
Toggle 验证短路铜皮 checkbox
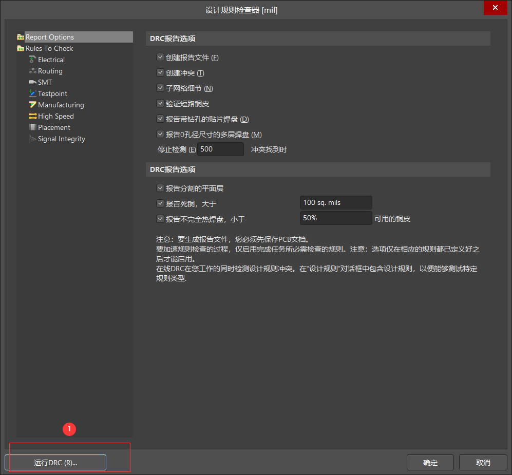coord(160,104)
